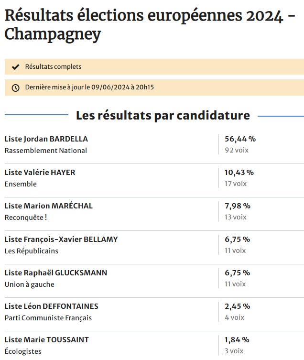The image size is (304, 360).
Task: Click the 10,43 % score for Hayer
Action: tap(239, 173)
